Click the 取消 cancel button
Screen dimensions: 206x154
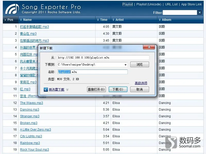click(140, 89)
